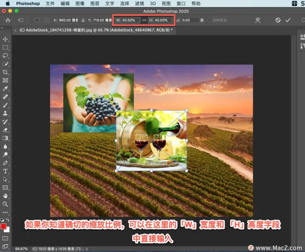The width and height of the screenshot is (305, 252).
Task: Open the 图层 (Layer) menu
Action: coord(95,4)
